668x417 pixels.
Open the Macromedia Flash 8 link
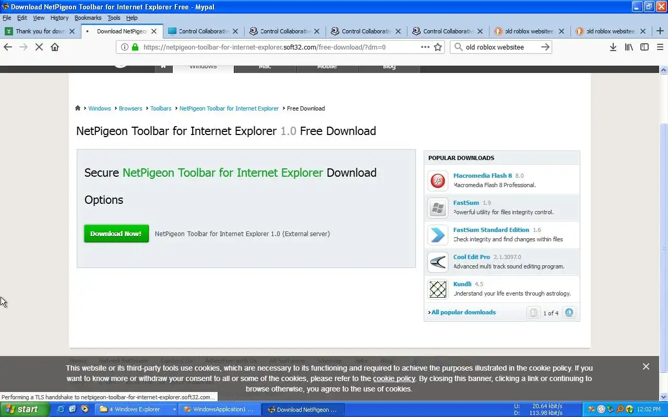tap(483, 176)
